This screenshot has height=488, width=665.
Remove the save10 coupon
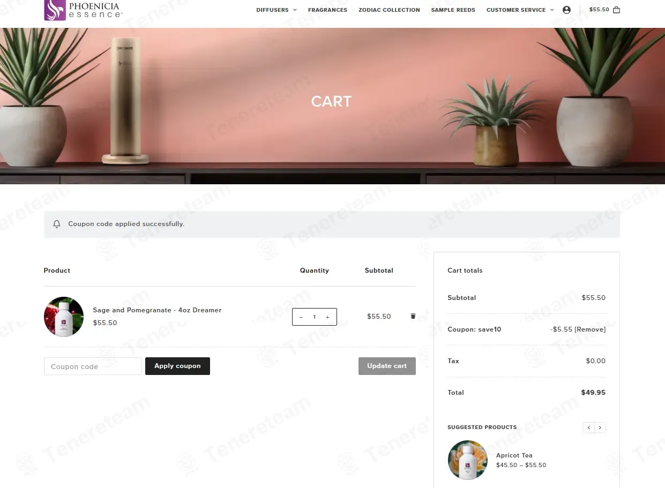pyautogui.click(x=590, y=329)
